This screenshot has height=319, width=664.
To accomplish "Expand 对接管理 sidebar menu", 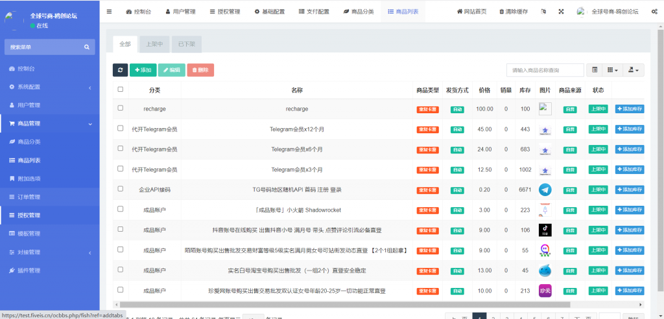I will coord(49,252).
